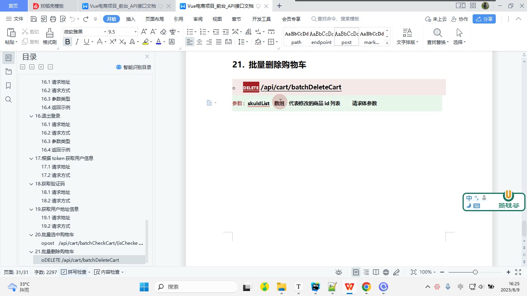Open line spacing dropdown
This screenshot has width=527, height=296.
(x=247, y=42)
